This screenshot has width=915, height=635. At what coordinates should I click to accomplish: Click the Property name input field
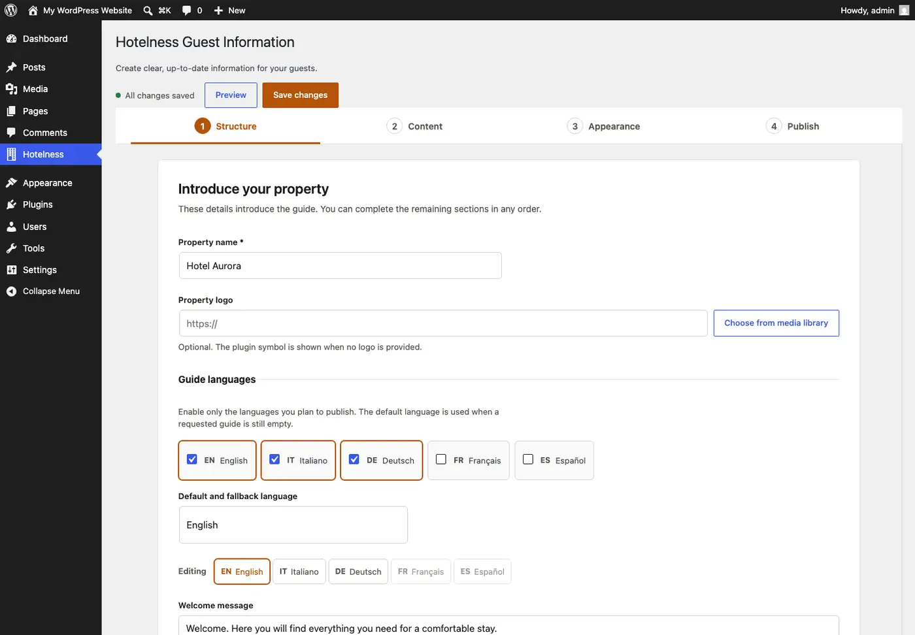[x=341, y=266]
